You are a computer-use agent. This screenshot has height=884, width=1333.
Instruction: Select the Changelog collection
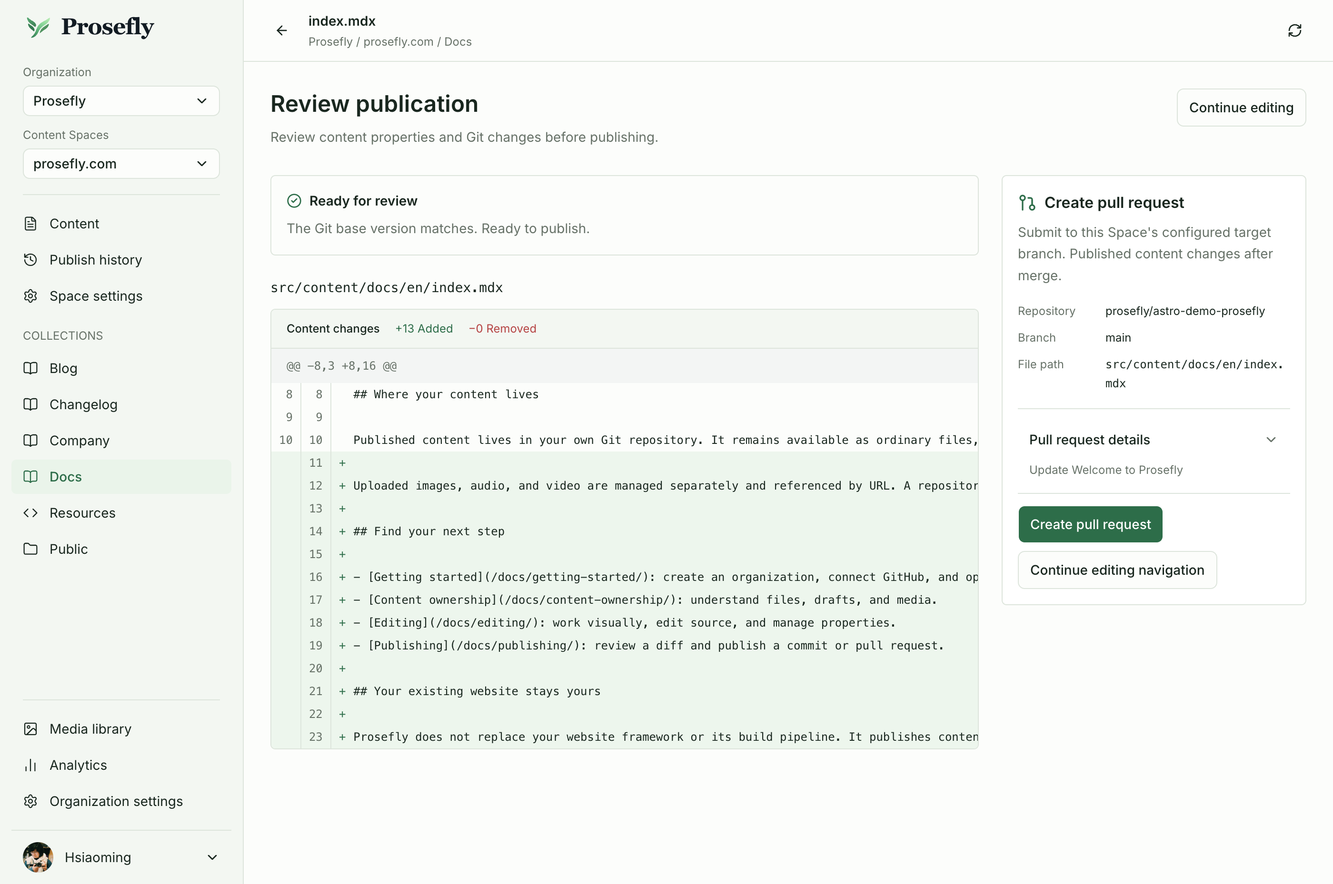121,404
